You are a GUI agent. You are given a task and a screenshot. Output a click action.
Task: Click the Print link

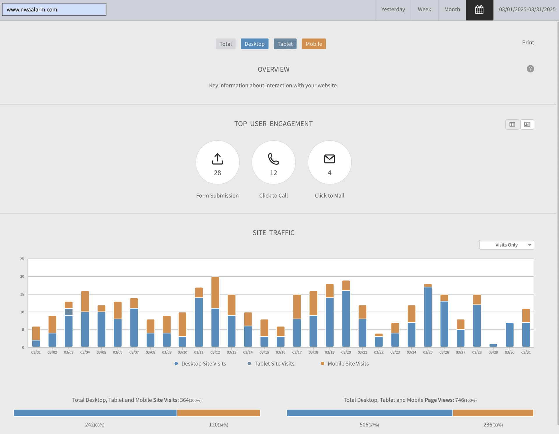[528, 42]
